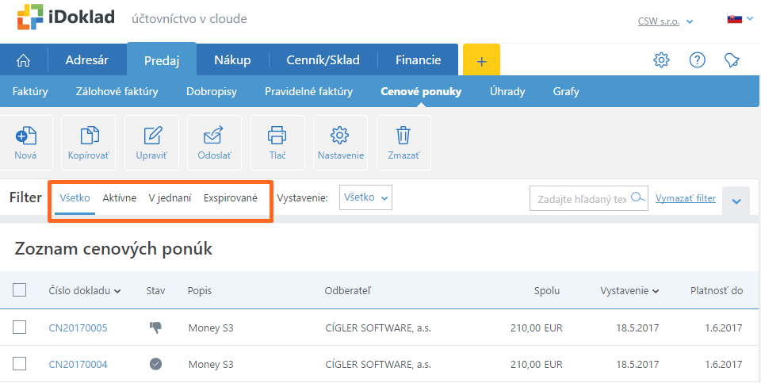Click the Nová new document icon
The image size is (761, 383).
(x=25, y=135)
